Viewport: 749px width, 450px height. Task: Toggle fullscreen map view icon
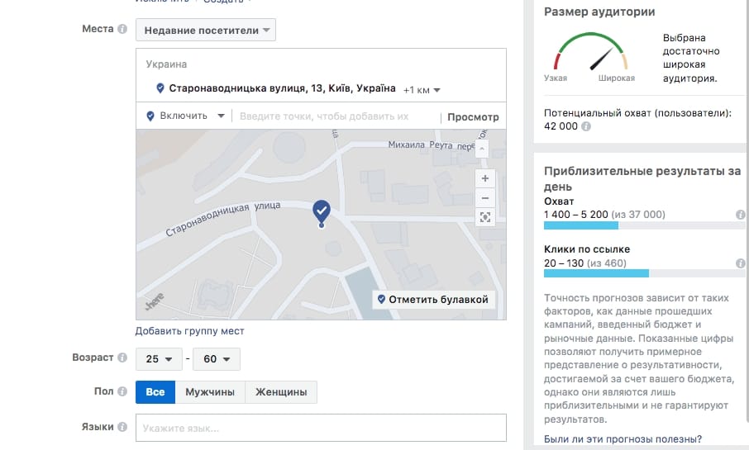tap(485, 218)
